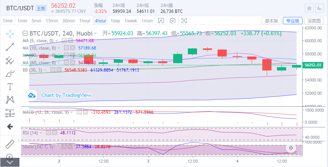The image size is (328, 167).
Task: Collapse left drawing toolbar with small arrow
Action: 19,140
